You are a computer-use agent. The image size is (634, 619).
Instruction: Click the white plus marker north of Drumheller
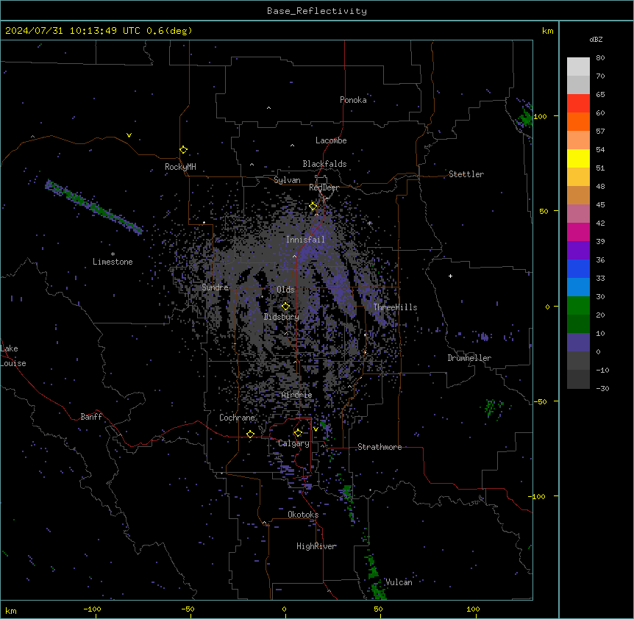click(450, 276)
